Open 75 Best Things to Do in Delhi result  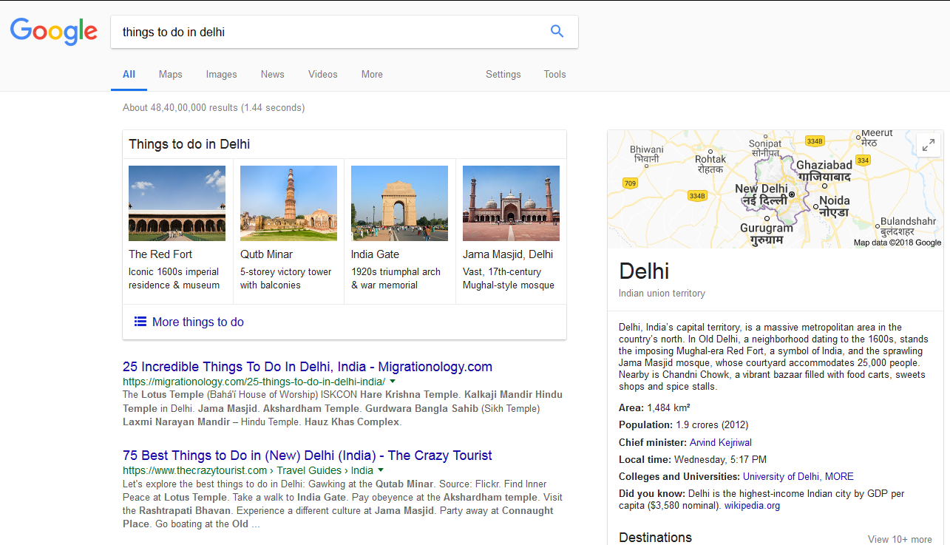[x=308, y=456]
